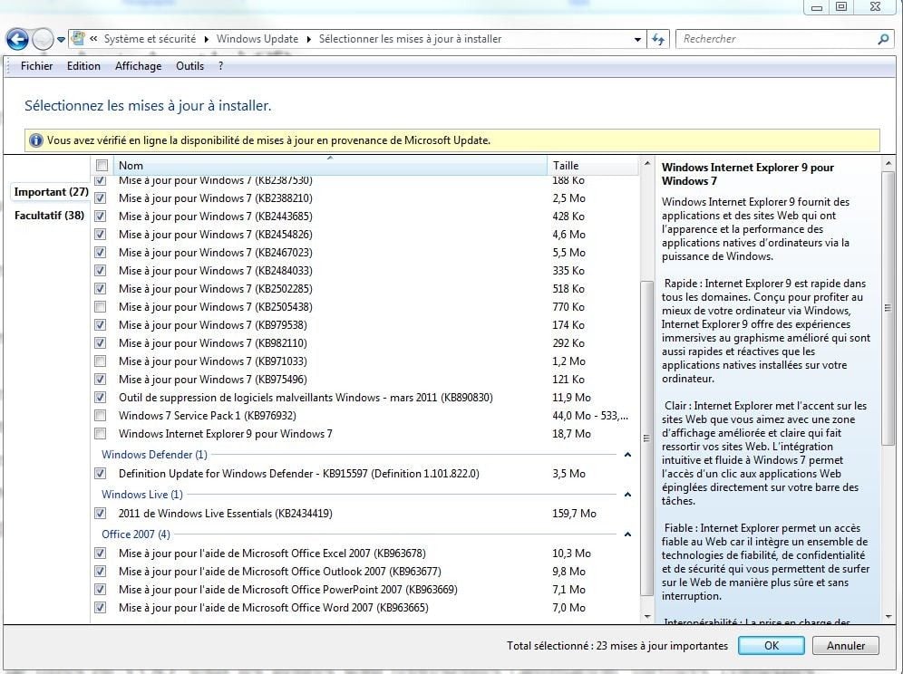Open the Fichier menu
The image size is (903, 674).
36,66
